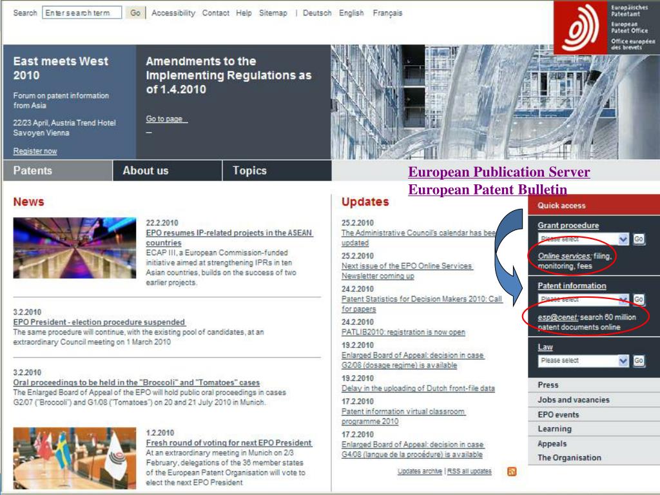Open the Accessibility link

tap(173, 13)
